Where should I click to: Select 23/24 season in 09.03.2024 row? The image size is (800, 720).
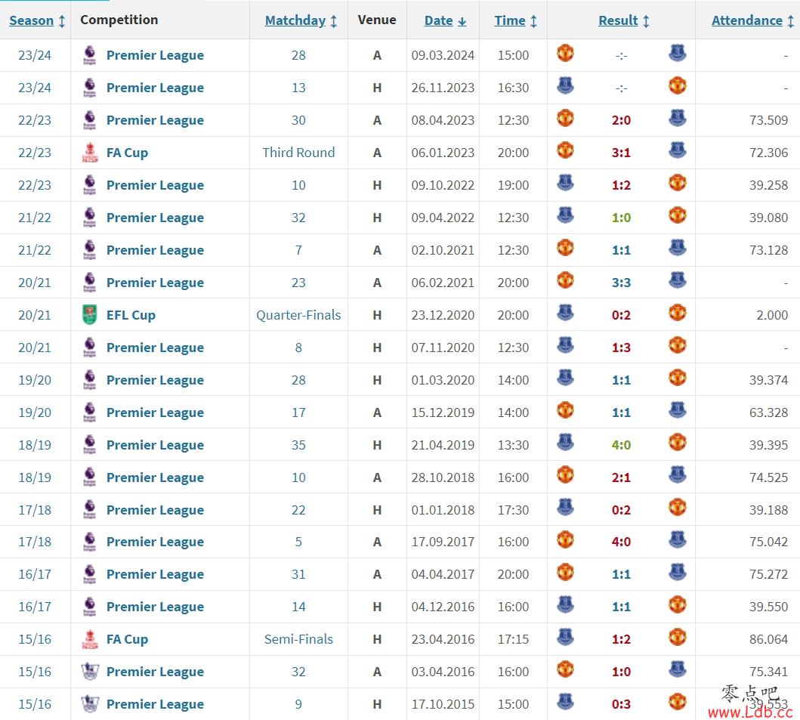35,55
